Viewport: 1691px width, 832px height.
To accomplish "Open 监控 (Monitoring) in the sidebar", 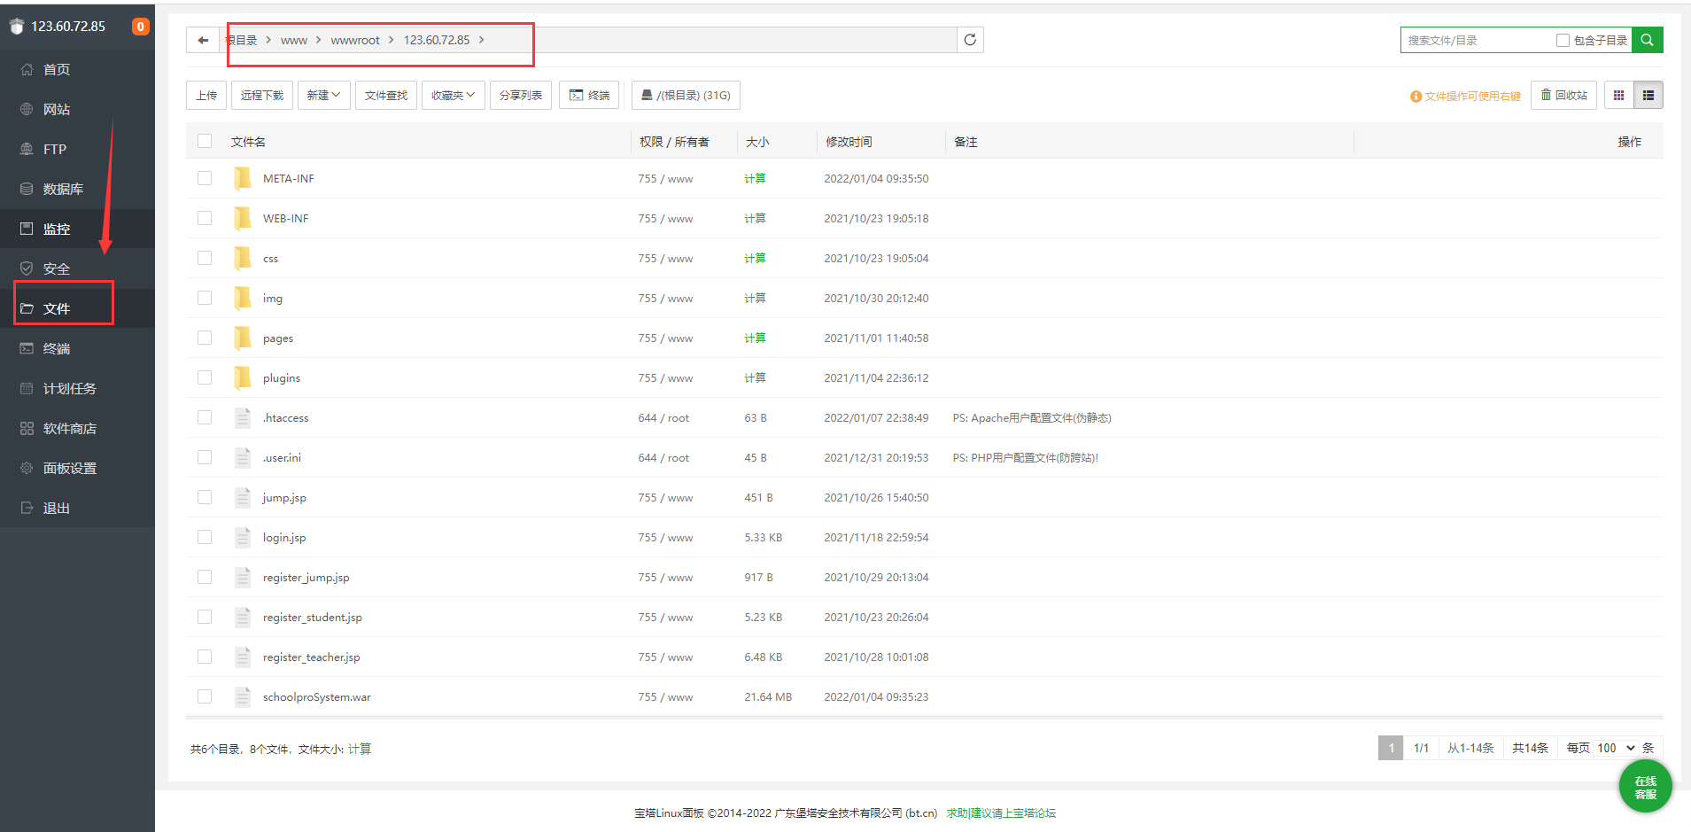I will pyautogui.click(x=77, y=229).
